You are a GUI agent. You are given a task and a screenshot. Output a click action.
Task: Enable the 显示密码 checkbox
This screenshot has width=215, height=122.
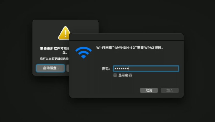[x=115, y=75]
